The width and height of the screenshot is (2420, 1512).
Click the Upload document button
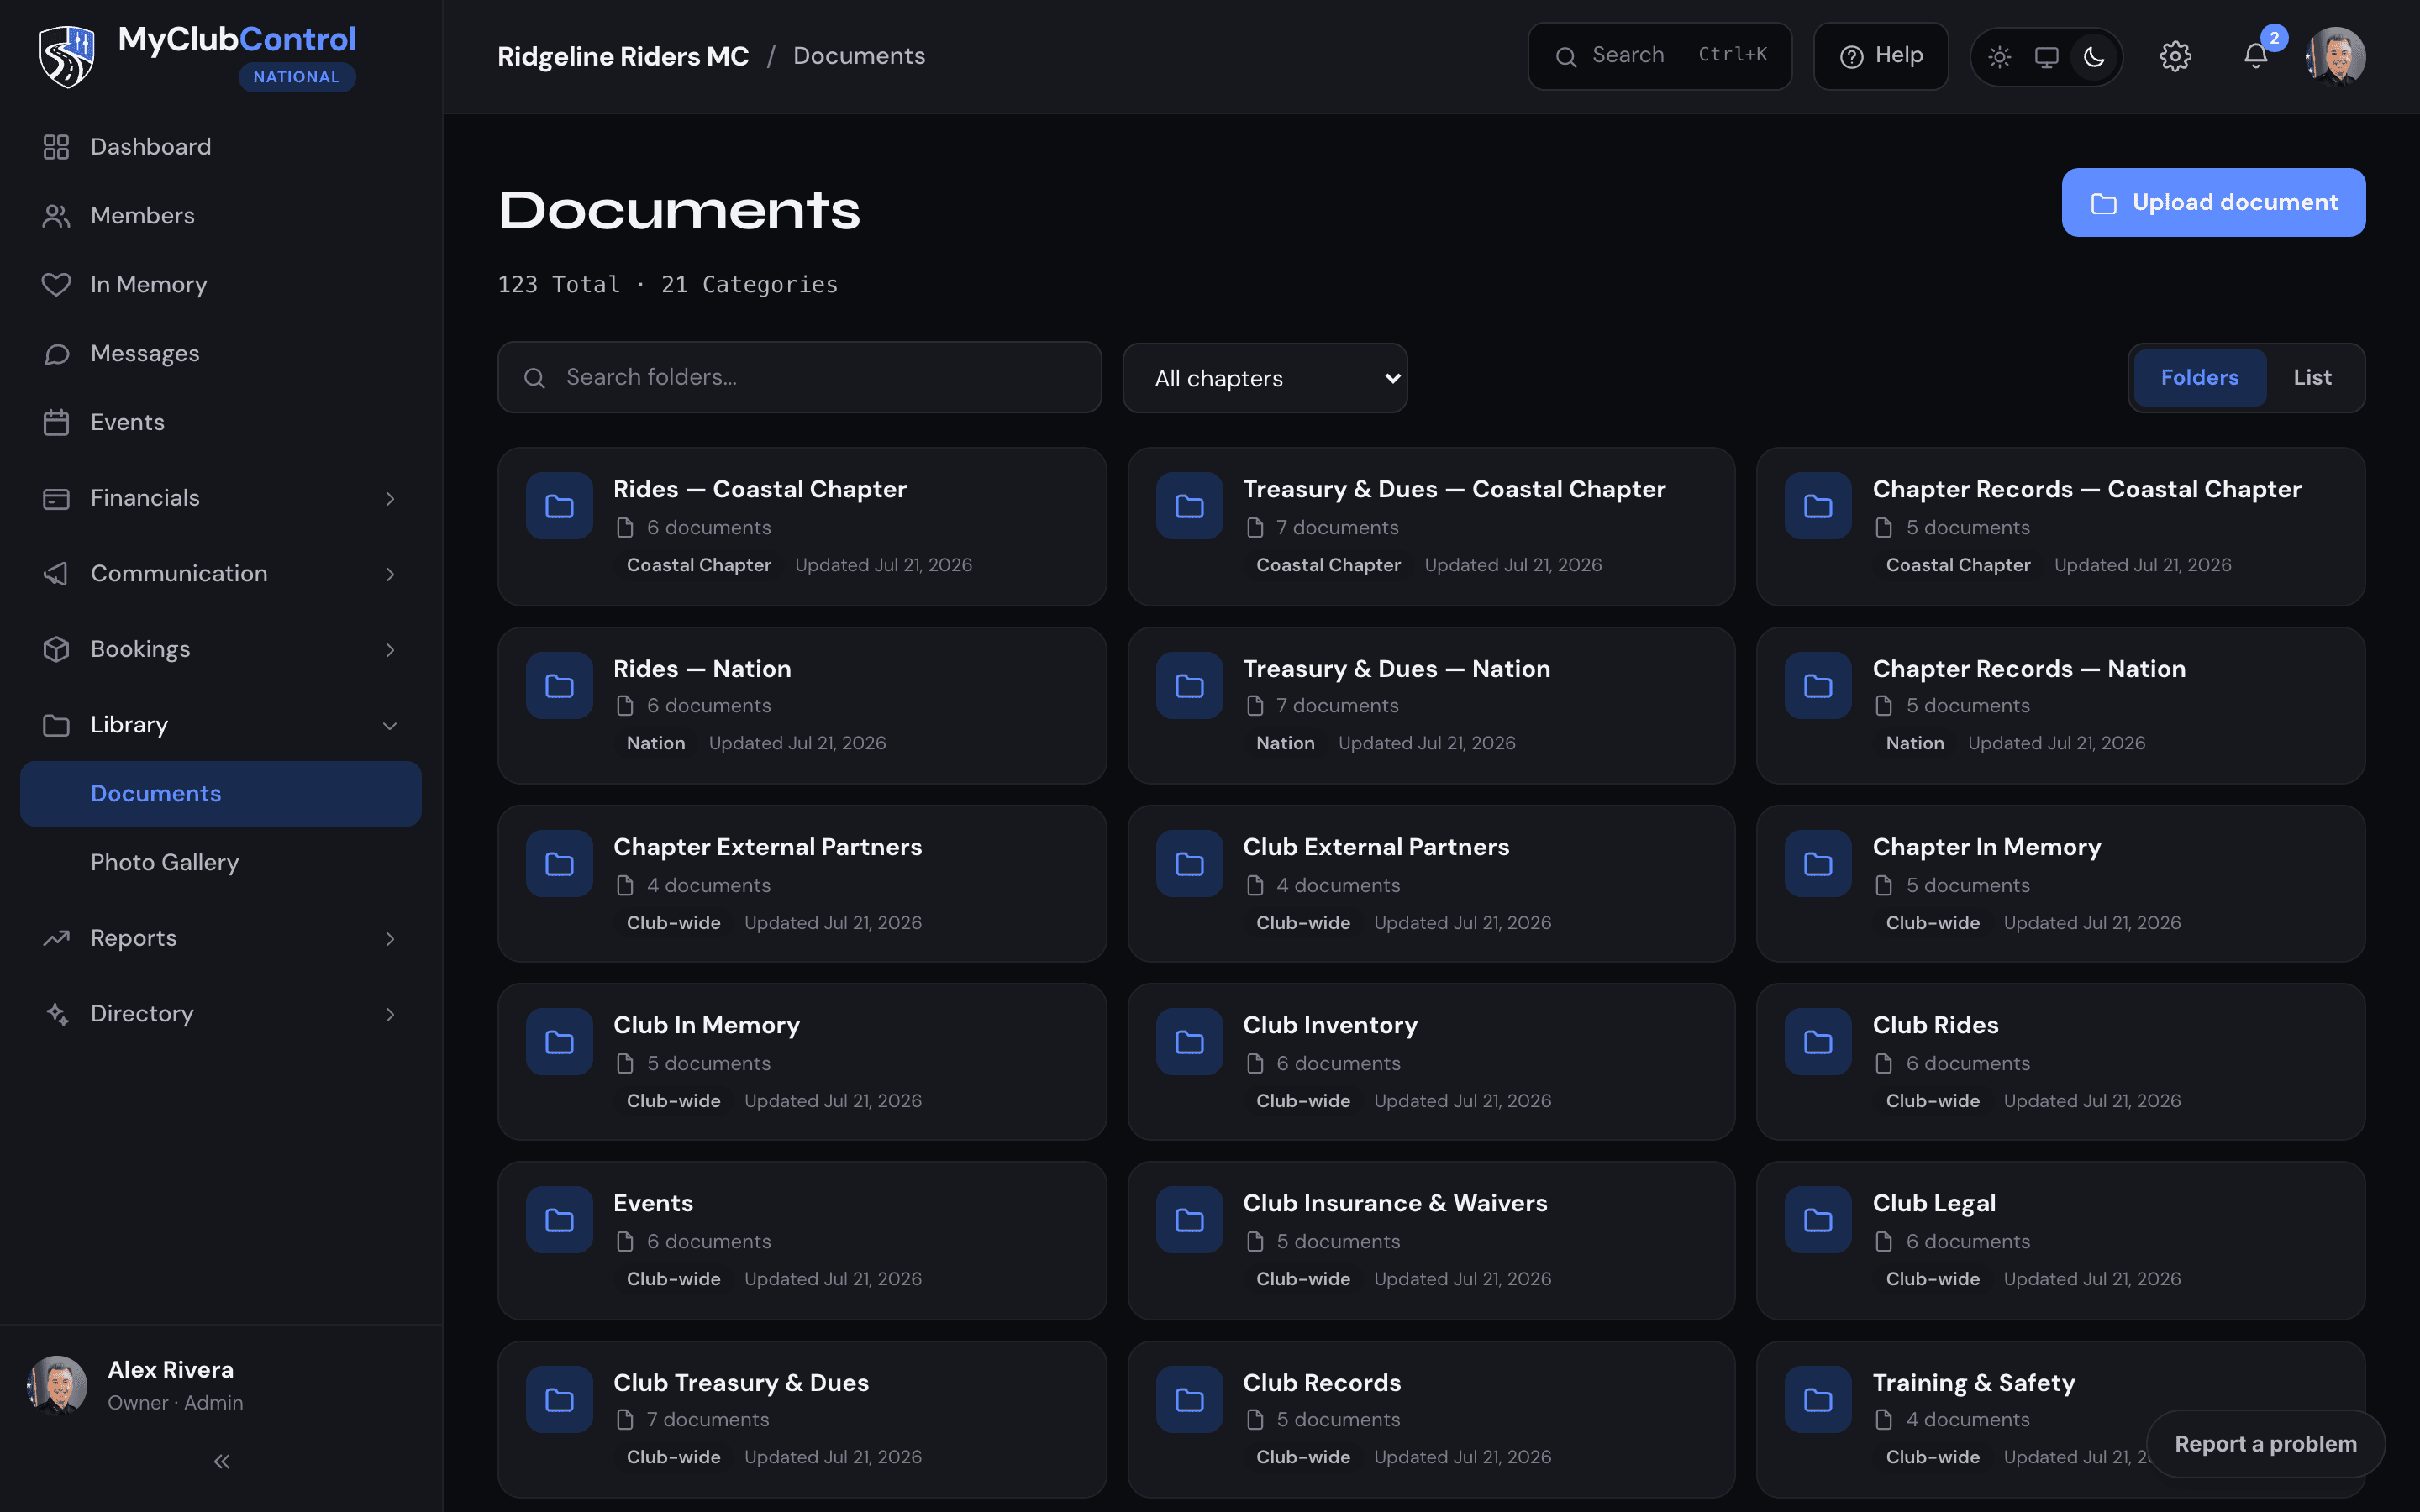click(x=2213, y=202)
